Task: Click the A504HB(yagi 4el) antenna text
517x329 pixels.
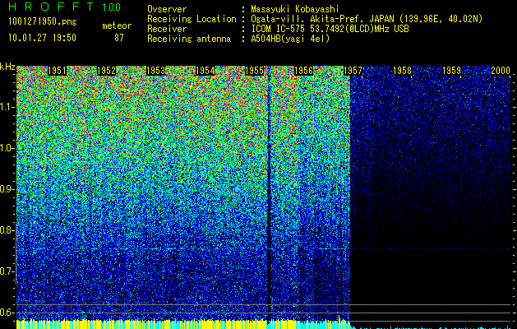Action: [x=290, y=39]
